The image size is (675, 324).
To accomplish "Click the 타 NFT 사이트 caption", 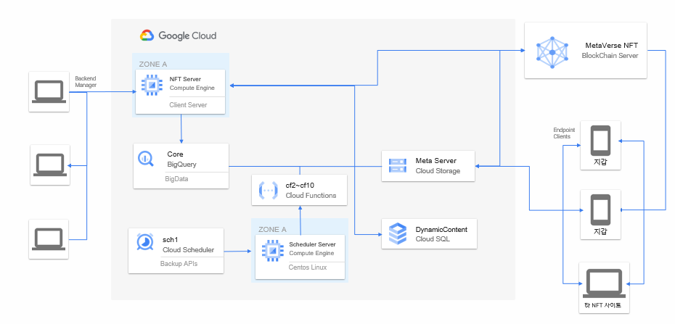I will (x=605, y=307).
